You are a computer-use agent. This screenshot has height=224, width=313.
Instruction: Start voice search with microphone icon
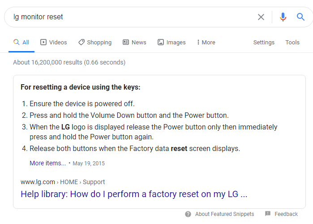pos(283,17)
